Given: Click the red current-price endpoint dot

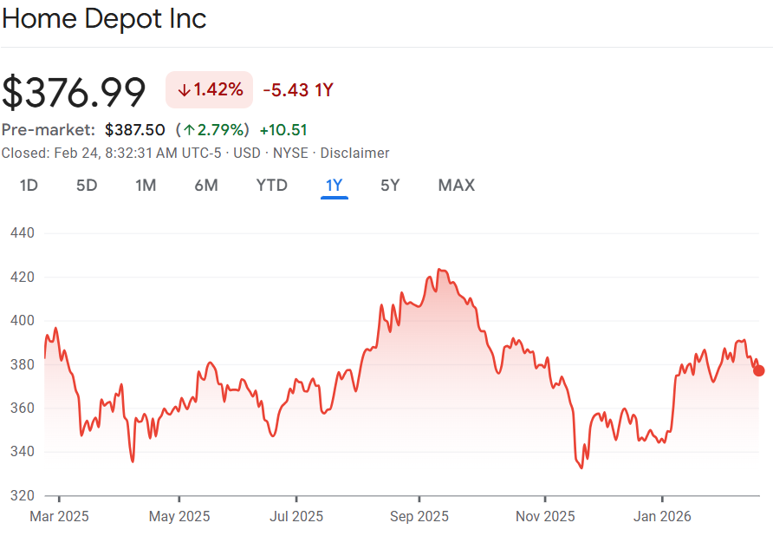Looking at the screenshot, I should (x=759, y=370).
